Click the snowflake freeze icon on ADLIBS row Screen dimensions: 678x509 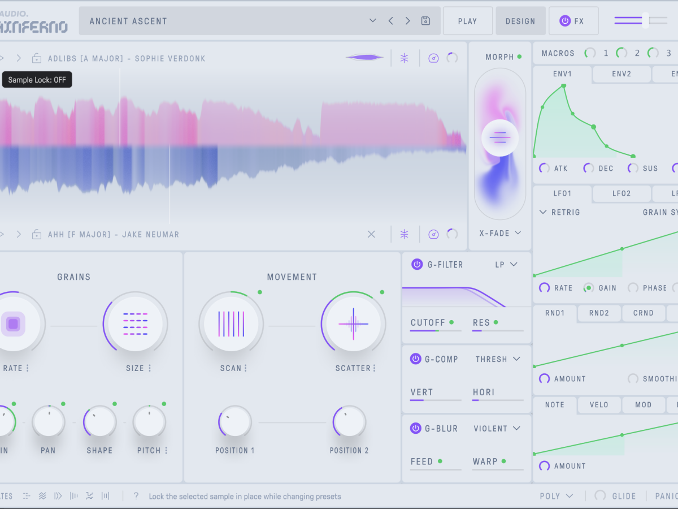click(x=405, y=58)
